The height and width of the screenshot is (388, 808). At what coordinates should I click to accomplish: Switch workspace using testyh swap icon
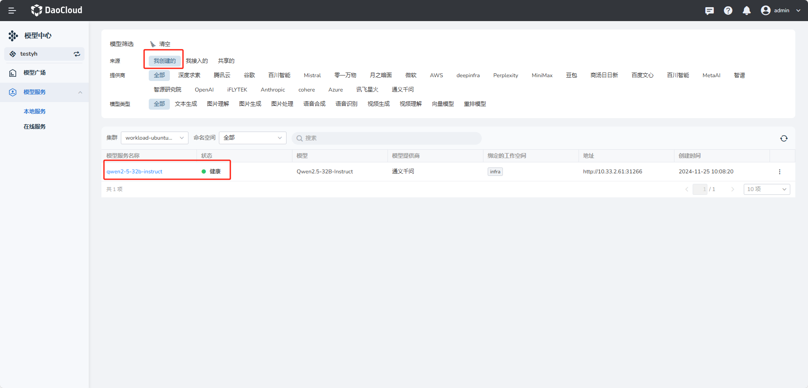[77, 54]
